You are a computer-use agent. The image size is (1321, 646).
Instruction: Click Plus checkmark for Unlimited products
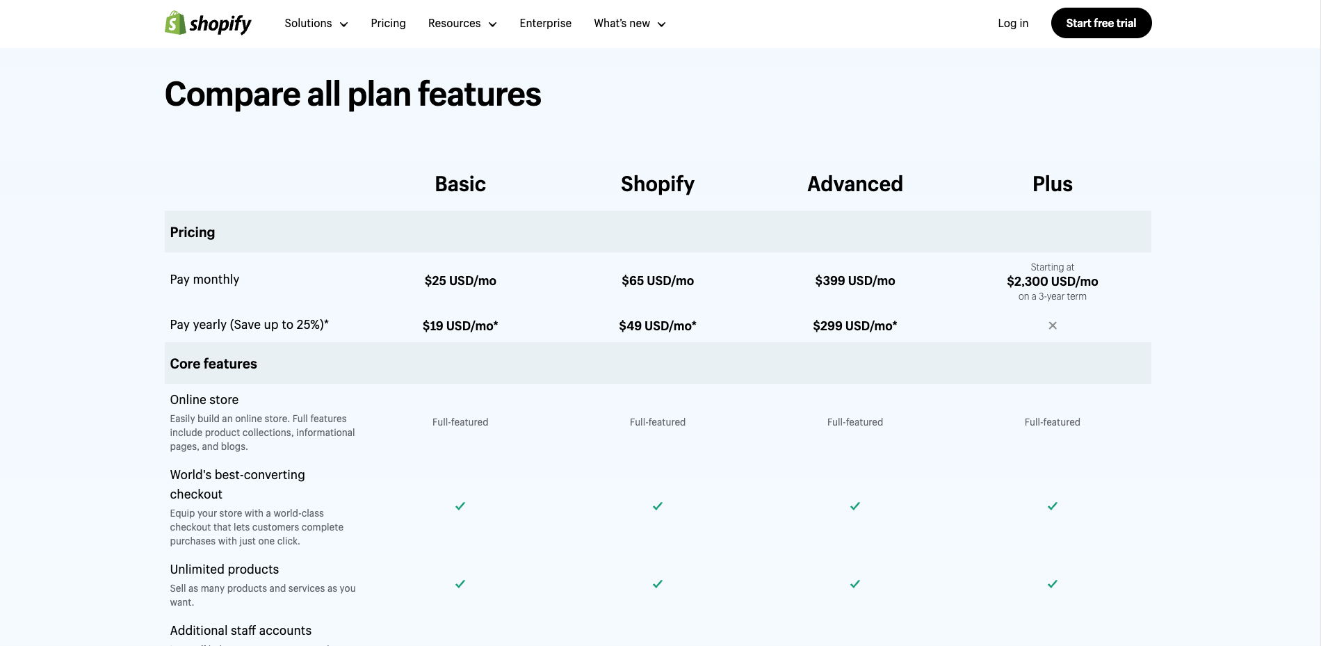tap(1053, 584)
